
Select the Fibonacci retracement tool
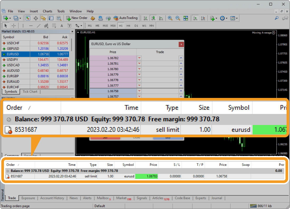tap(54, 25)
